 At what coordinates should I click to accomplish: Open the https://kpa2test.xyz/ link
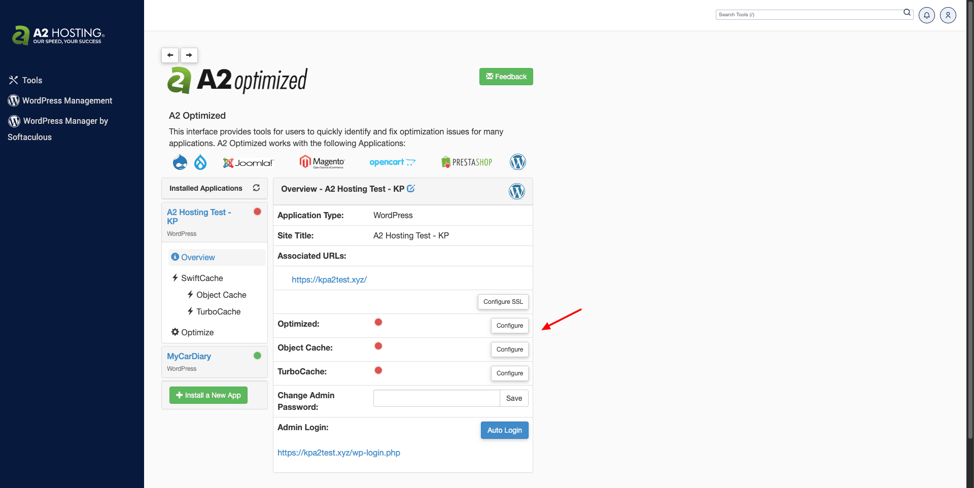[x=329, y=280]
